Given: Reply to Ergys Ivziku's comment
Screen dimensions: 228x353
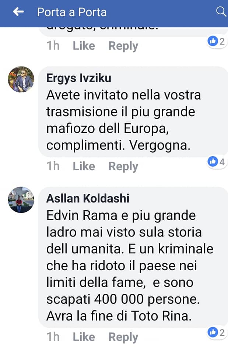Looking at the screenshot, I should (123, 167).
